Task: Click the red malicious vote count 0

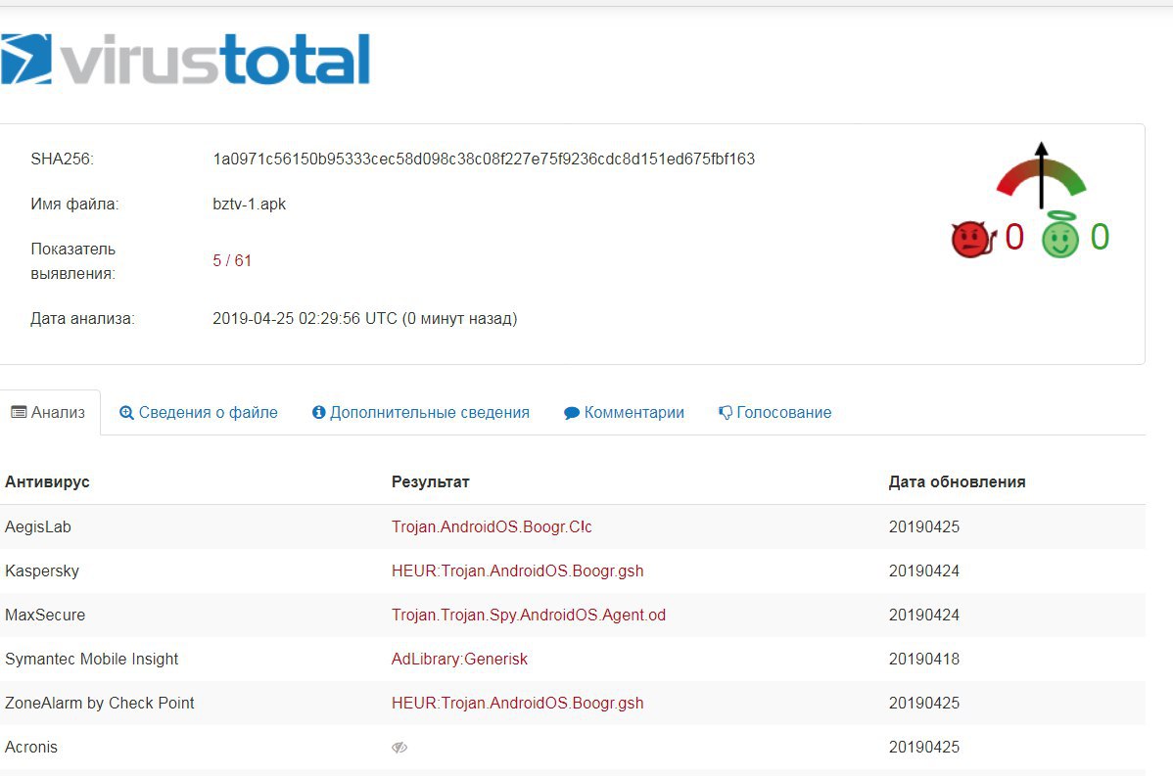Action: [x=1014, y=237]
